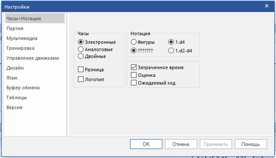Open the Дизайн settings page

pos(35,68)
